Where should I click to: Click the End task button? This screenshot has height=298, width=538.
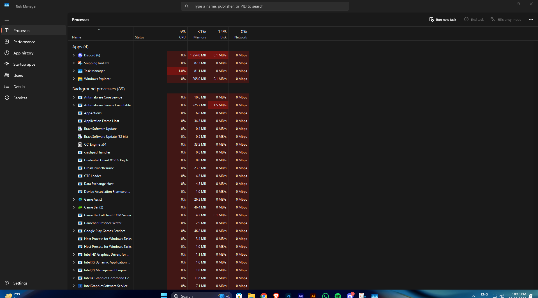tap(474, 19)
